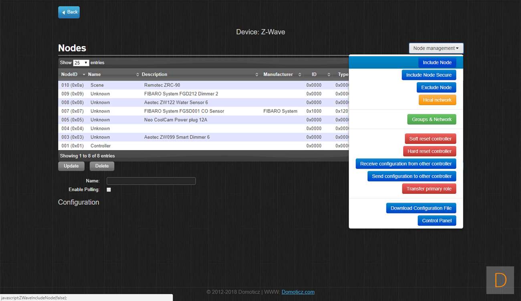Select Download Configuration File
This screenshot has height=301, width=521.
point(421,208)
